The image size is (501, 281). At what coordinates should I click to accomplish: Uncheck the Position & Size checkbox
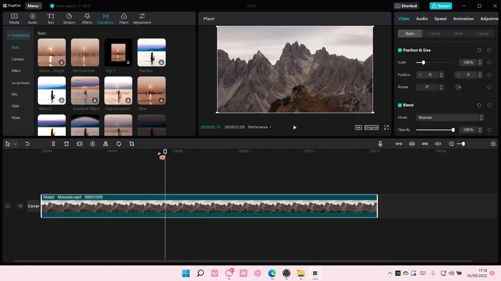[x=400, y=50]
